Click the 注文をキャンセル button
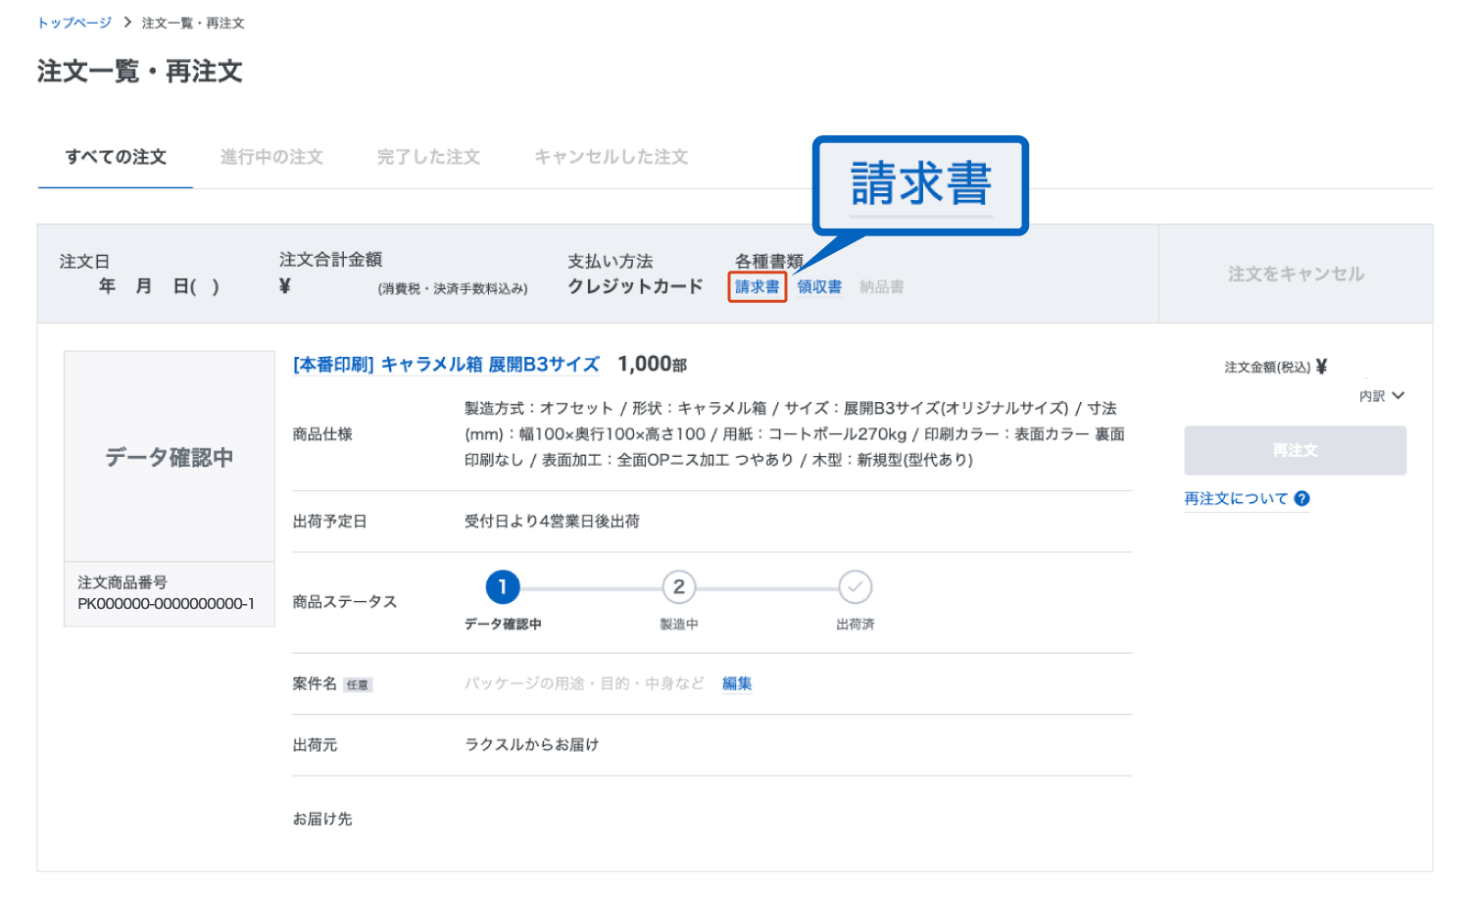Screen dimensions: 1470x905 pyautogui.click(x=1294, y=275)
